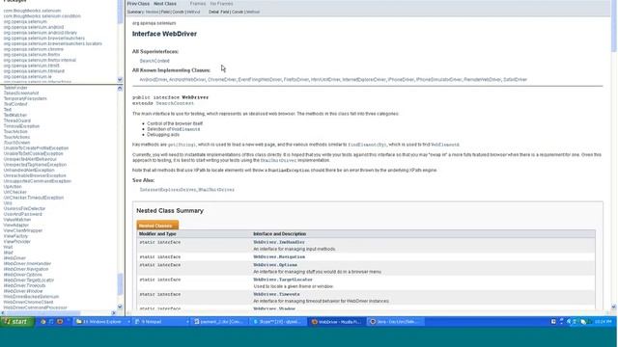Screen dimensions: 618x347
Task: Switch to the No Frames view
Action: coord(221,4)
